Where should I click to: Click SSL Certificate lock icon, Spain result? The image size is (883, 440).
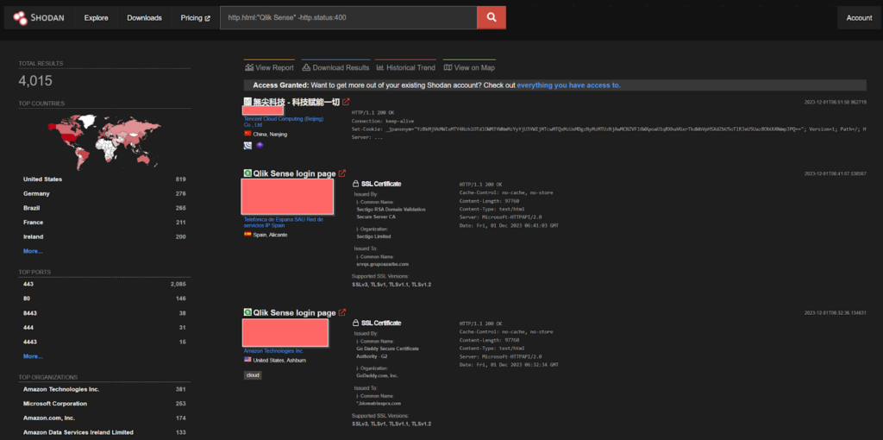tap(355, 184)
